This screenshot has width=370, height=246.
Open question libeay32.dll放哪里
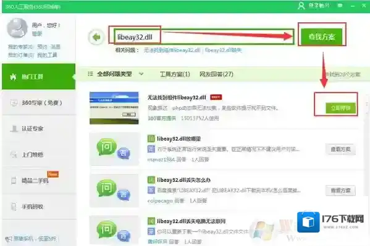point(179,139)
